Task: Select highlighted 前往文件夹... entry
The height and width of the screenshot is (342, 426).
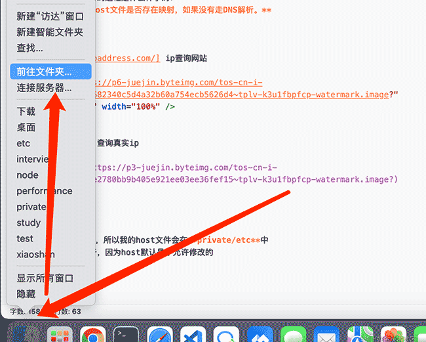Action: (50, 72)
